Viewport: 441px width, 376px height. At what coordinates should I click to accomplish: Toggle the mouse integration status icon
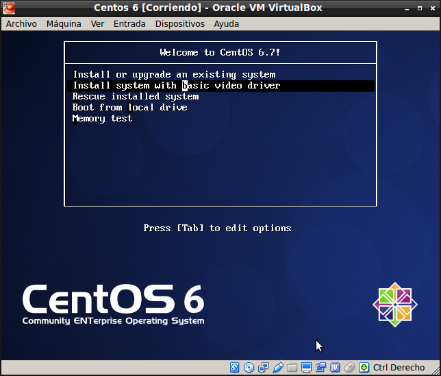[x=349, y=368]
